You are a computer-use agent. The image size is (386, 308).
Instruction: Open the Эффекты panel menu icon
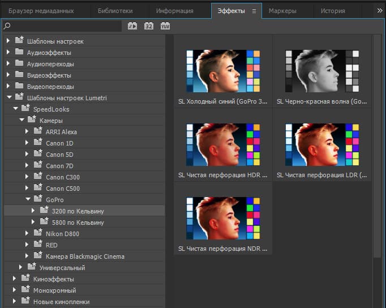tap(254, 11)
